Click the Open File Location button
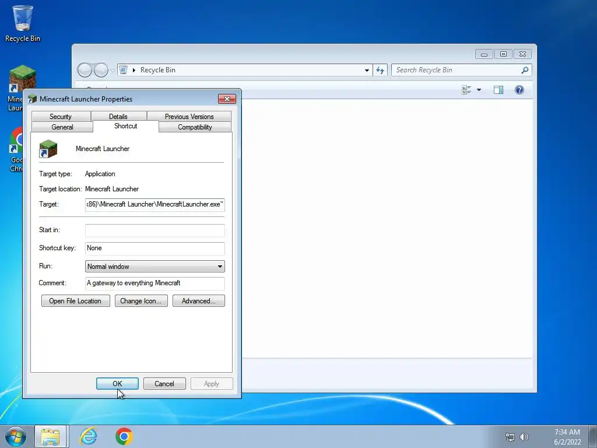Screen dimensions: 597x448 coord(75,301)
